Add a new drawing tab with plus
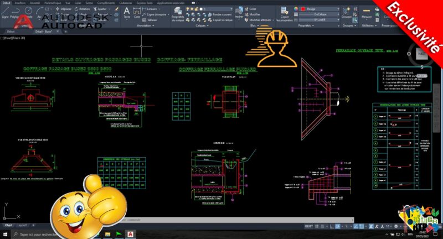 coord(65,32)
